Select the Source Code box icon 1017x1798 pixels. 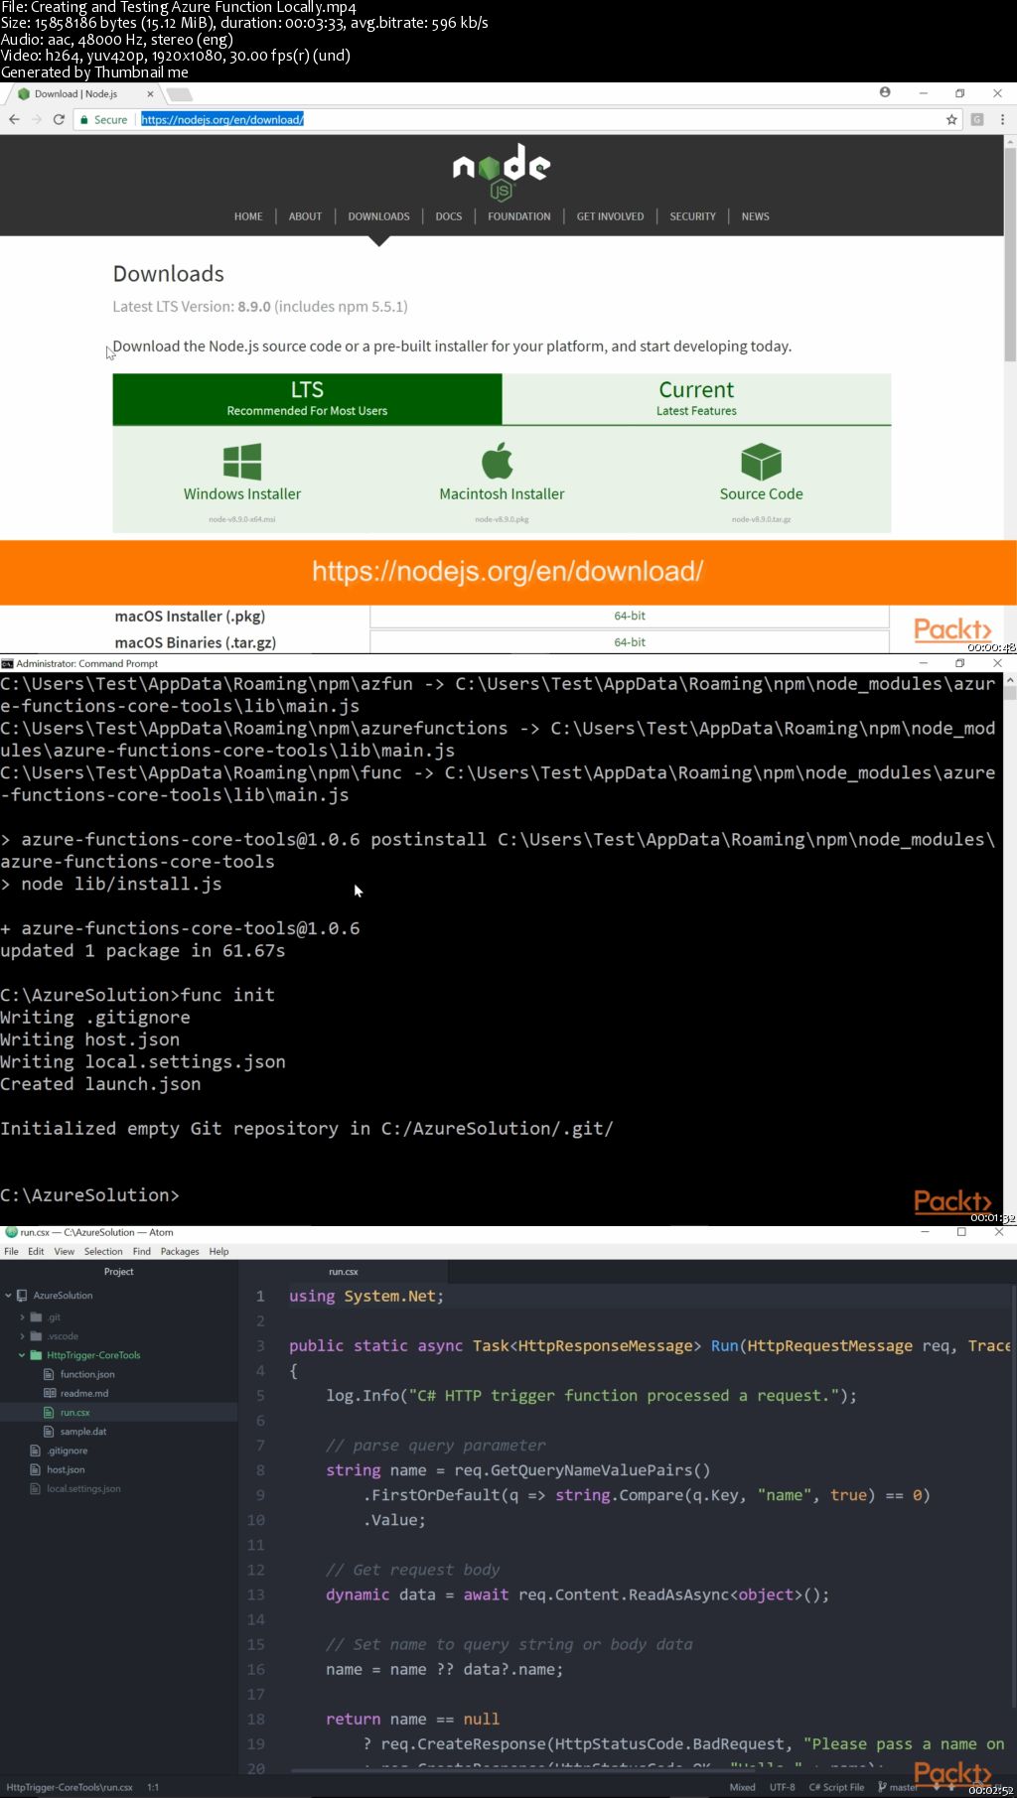762,462
